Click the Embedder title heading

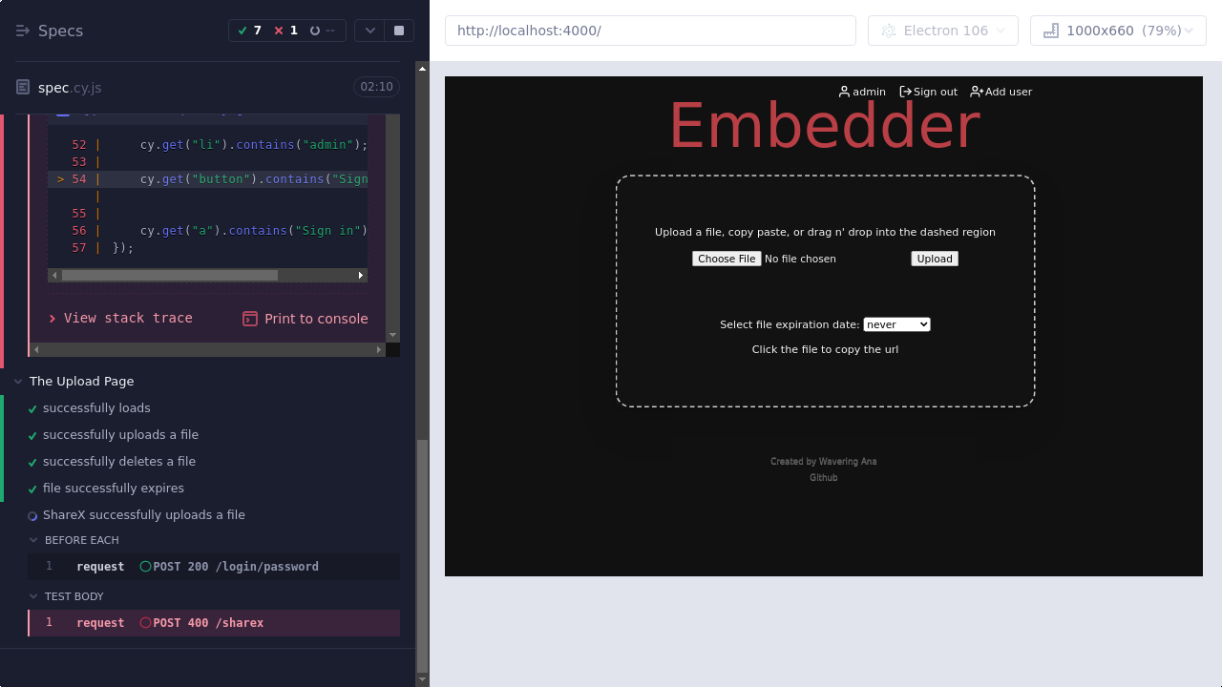pos(824,126)
